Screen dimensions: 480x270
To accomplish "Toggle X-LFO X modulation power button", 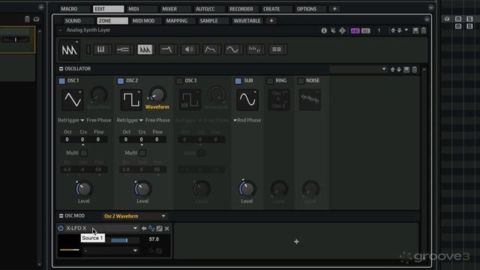I will [x=61, y=228].
